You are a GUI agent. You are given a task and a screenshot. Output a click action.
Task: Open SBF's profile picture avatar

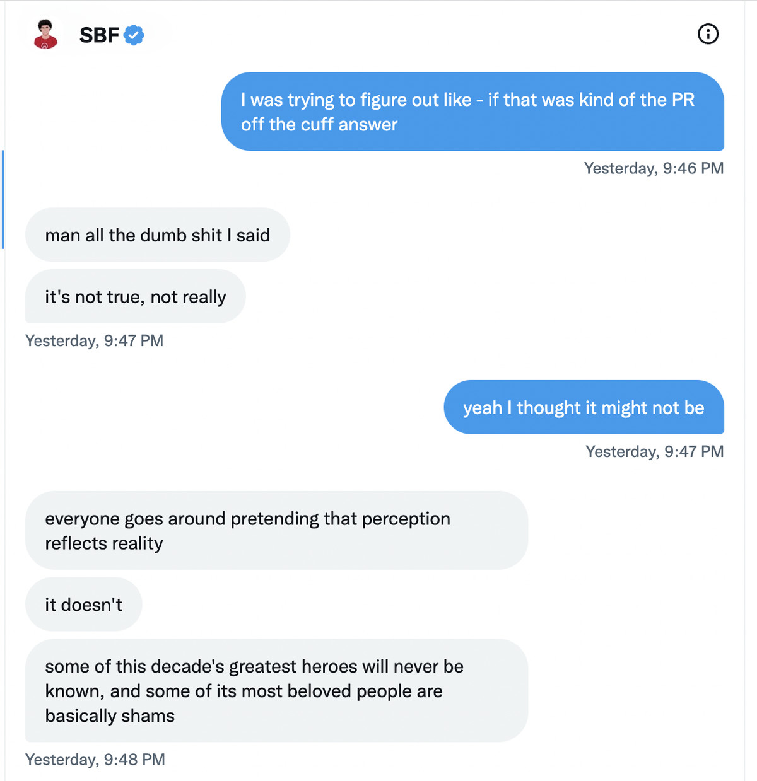pyautogui.click(x=45, y=35)
